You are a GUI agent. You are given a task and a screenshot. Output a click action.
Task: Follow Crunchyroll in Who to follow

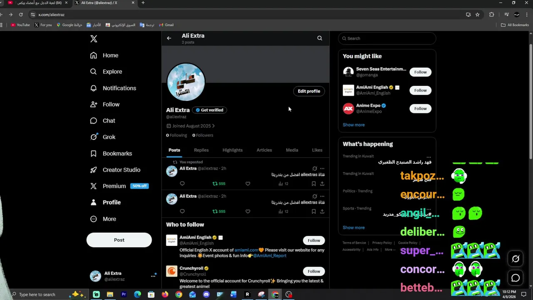pos(314,271)
